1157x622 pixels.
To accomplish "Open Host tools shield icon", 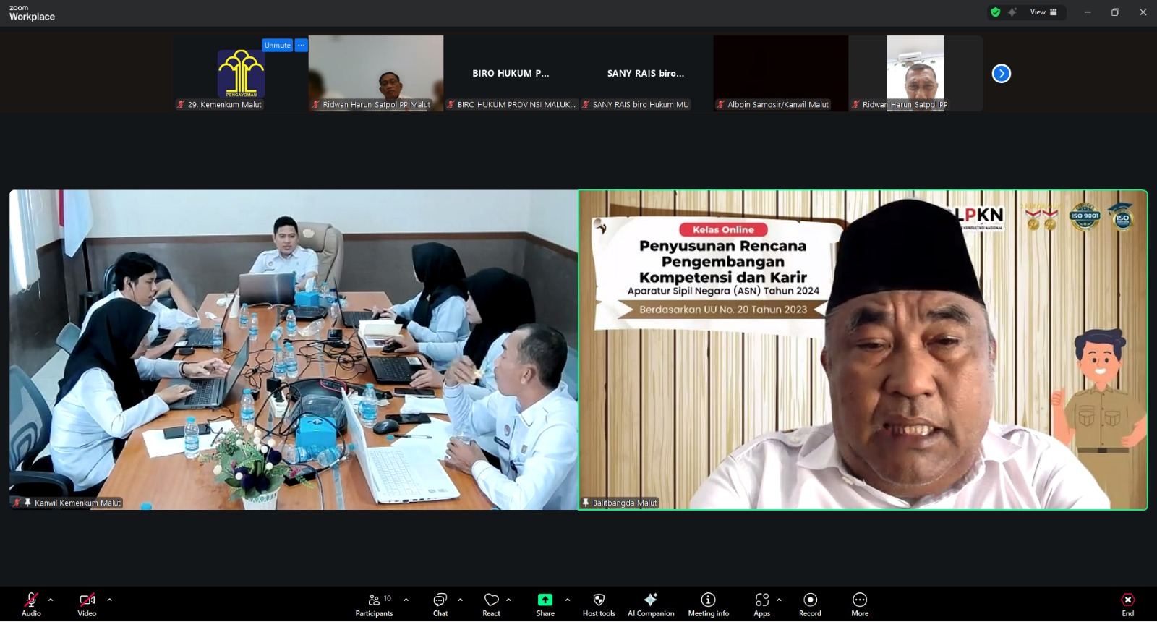I will (599, 605).
